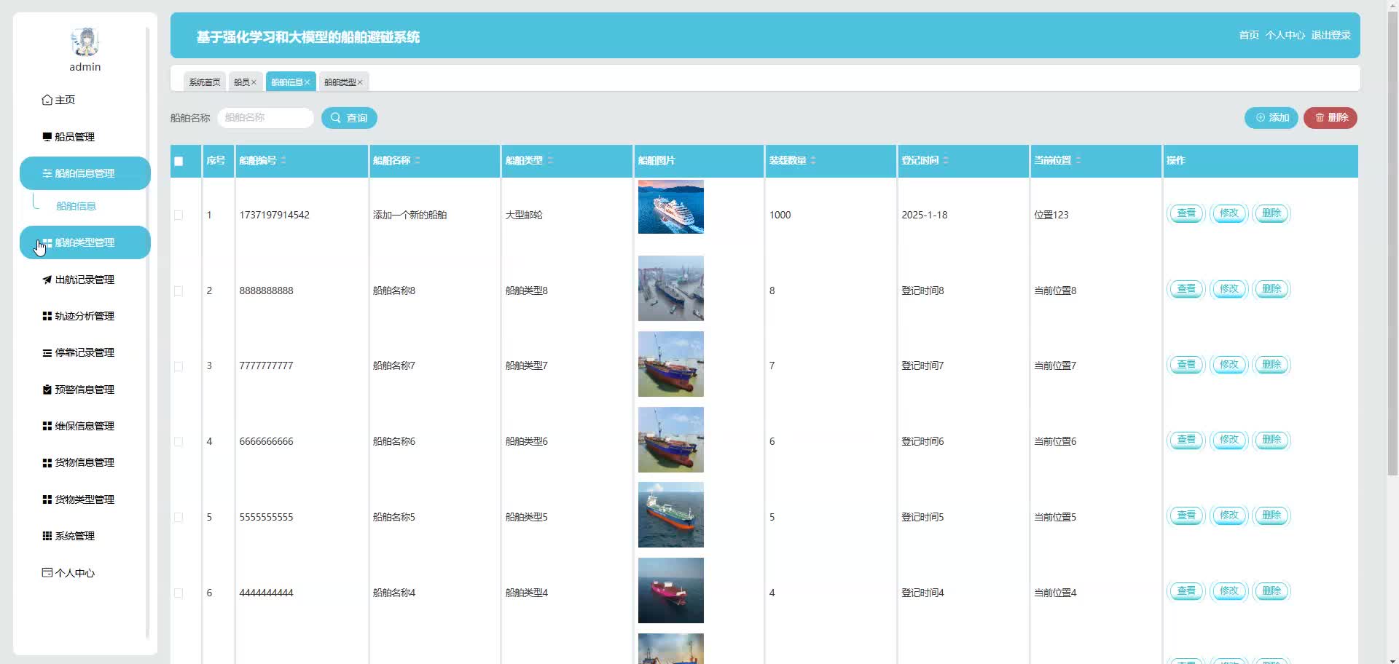Open 个人中心 in sidebar

[x=68, y=573]
